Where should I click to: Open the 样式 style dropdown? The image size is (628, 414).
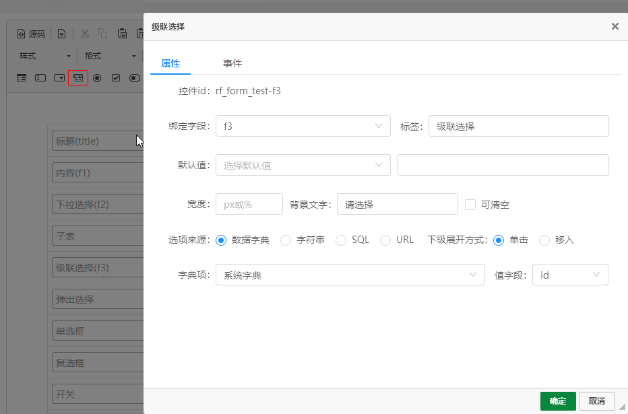[x=44, y=56]
